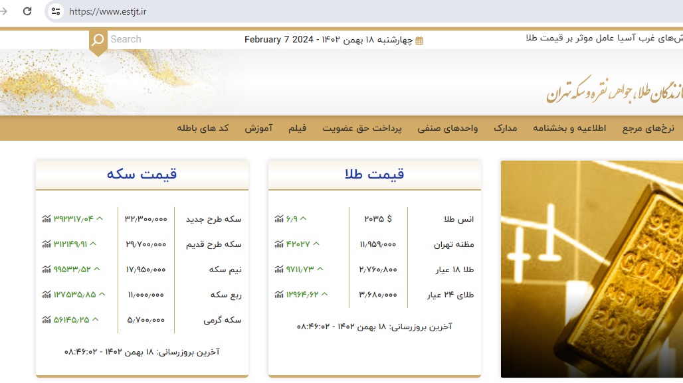
Task: Click the gold bars banner image
Action: click(591, 269)
